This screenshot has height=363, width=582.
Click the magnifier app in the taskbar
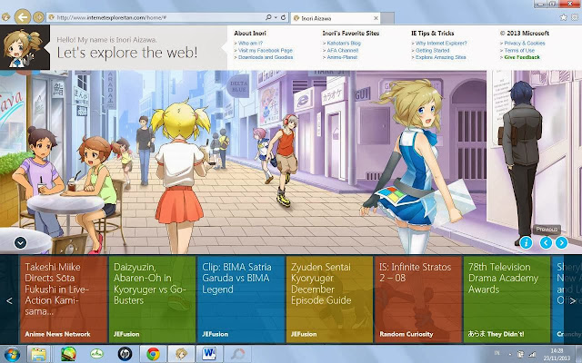point(237,354)
